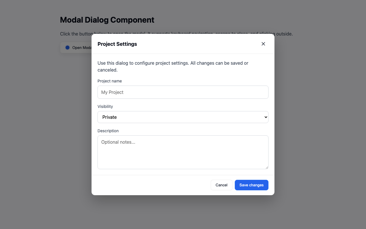Cancel the Project Settings dialog
The height and width of the screenshot is (229, 366).
pyautogui.click(x=221, y=185)
